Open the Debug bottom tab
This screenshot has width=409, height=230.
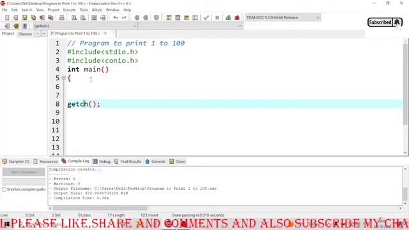102,162
